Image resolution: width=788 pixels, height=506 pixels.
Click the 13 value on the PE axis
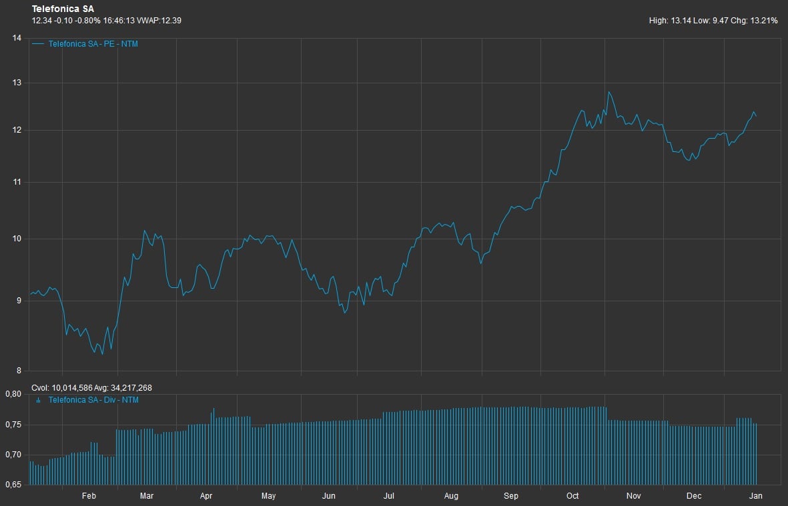(x=17, y=82)
